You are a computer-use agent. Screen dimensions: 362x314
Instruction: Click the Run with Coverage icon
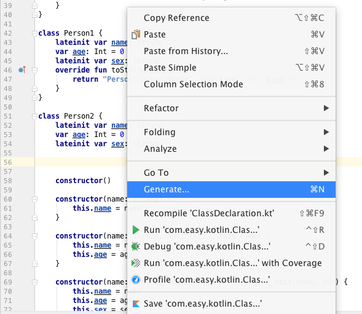(136, 263)
